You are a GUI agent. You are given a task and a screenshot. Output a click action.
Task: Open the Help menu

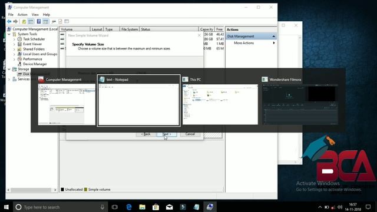[x=47, y=15]
